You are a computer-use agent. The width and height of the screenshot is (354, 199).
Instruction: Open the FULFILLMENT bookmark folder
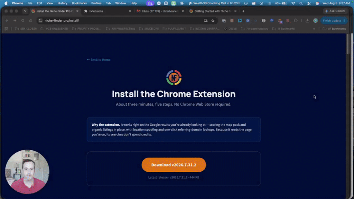click(x=174, y=29)
